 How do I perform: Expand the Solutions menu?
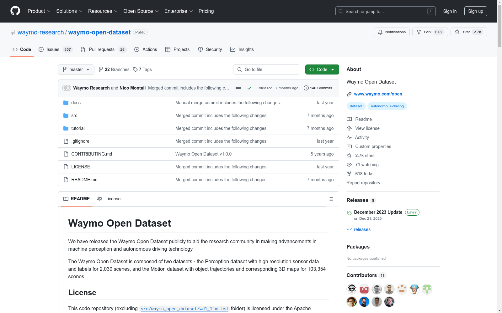pos(69,11)
